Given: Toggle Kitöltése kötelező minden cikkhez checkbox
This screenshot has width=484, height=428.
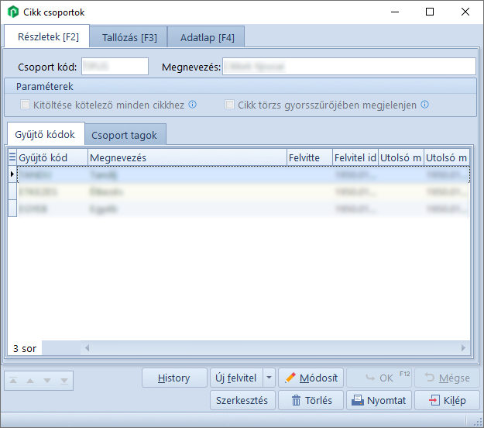Looking at the screenshot, I should [26, 105].
